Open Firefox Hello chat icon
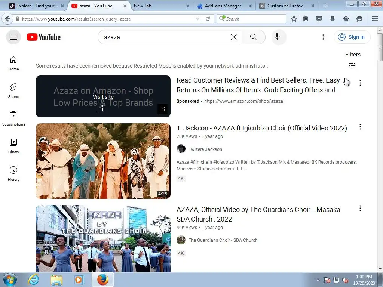The height and width of the screenshot is (287, 383). (x=359, y=19)
